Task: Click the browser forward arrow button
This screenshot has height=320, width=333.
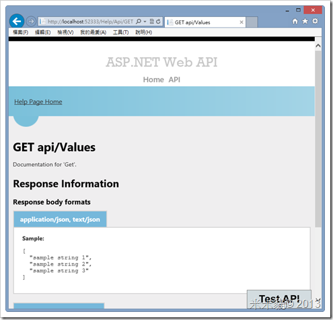Action: pos(31,22)
